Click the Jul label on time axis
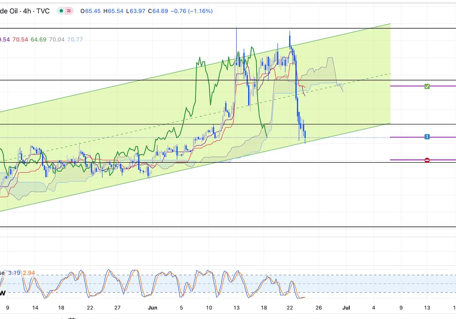 346,308
